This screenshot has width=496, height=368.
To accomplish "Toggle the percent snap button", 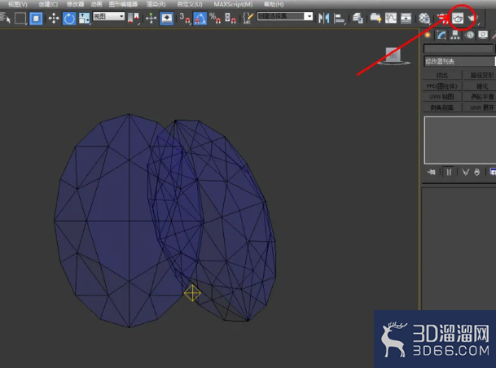I will (215, 19).
